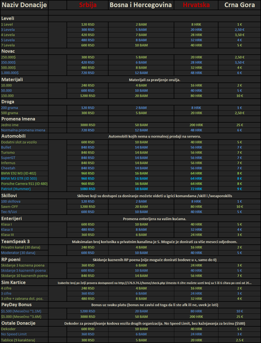Select the Normalna promena imena row label

23,130
